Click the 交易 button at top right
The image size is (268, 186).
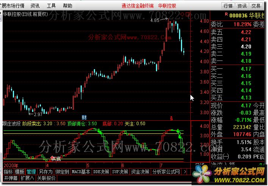(x=256, y=6)
